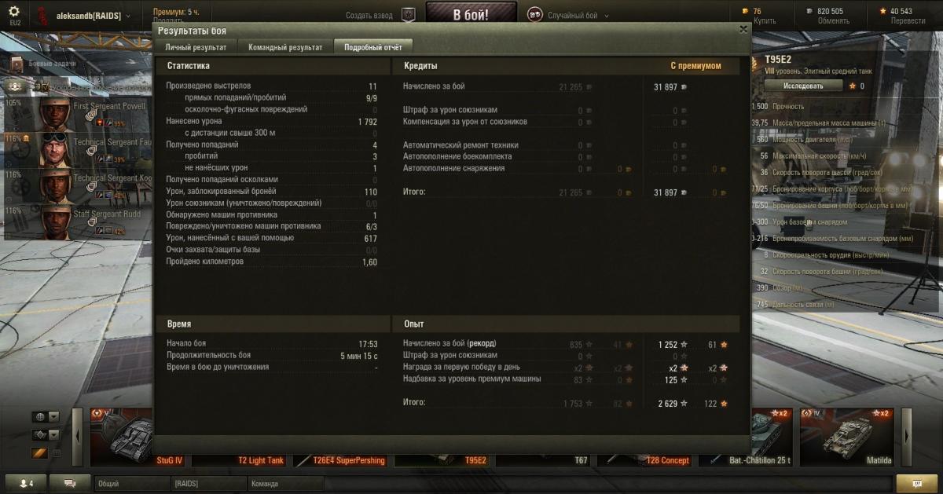Toggle the orange elite vehicles filter
Screen dimensions: 943x494
pos(39,453)
